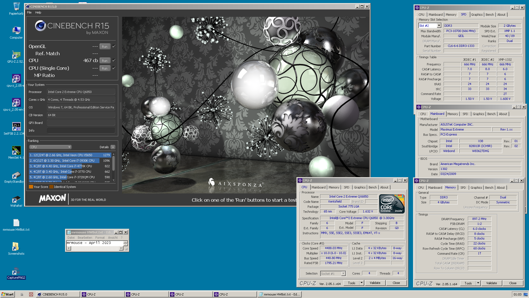
Task: Click Close in the CPU-Z Memory window
Action: (x=513, y=283)
